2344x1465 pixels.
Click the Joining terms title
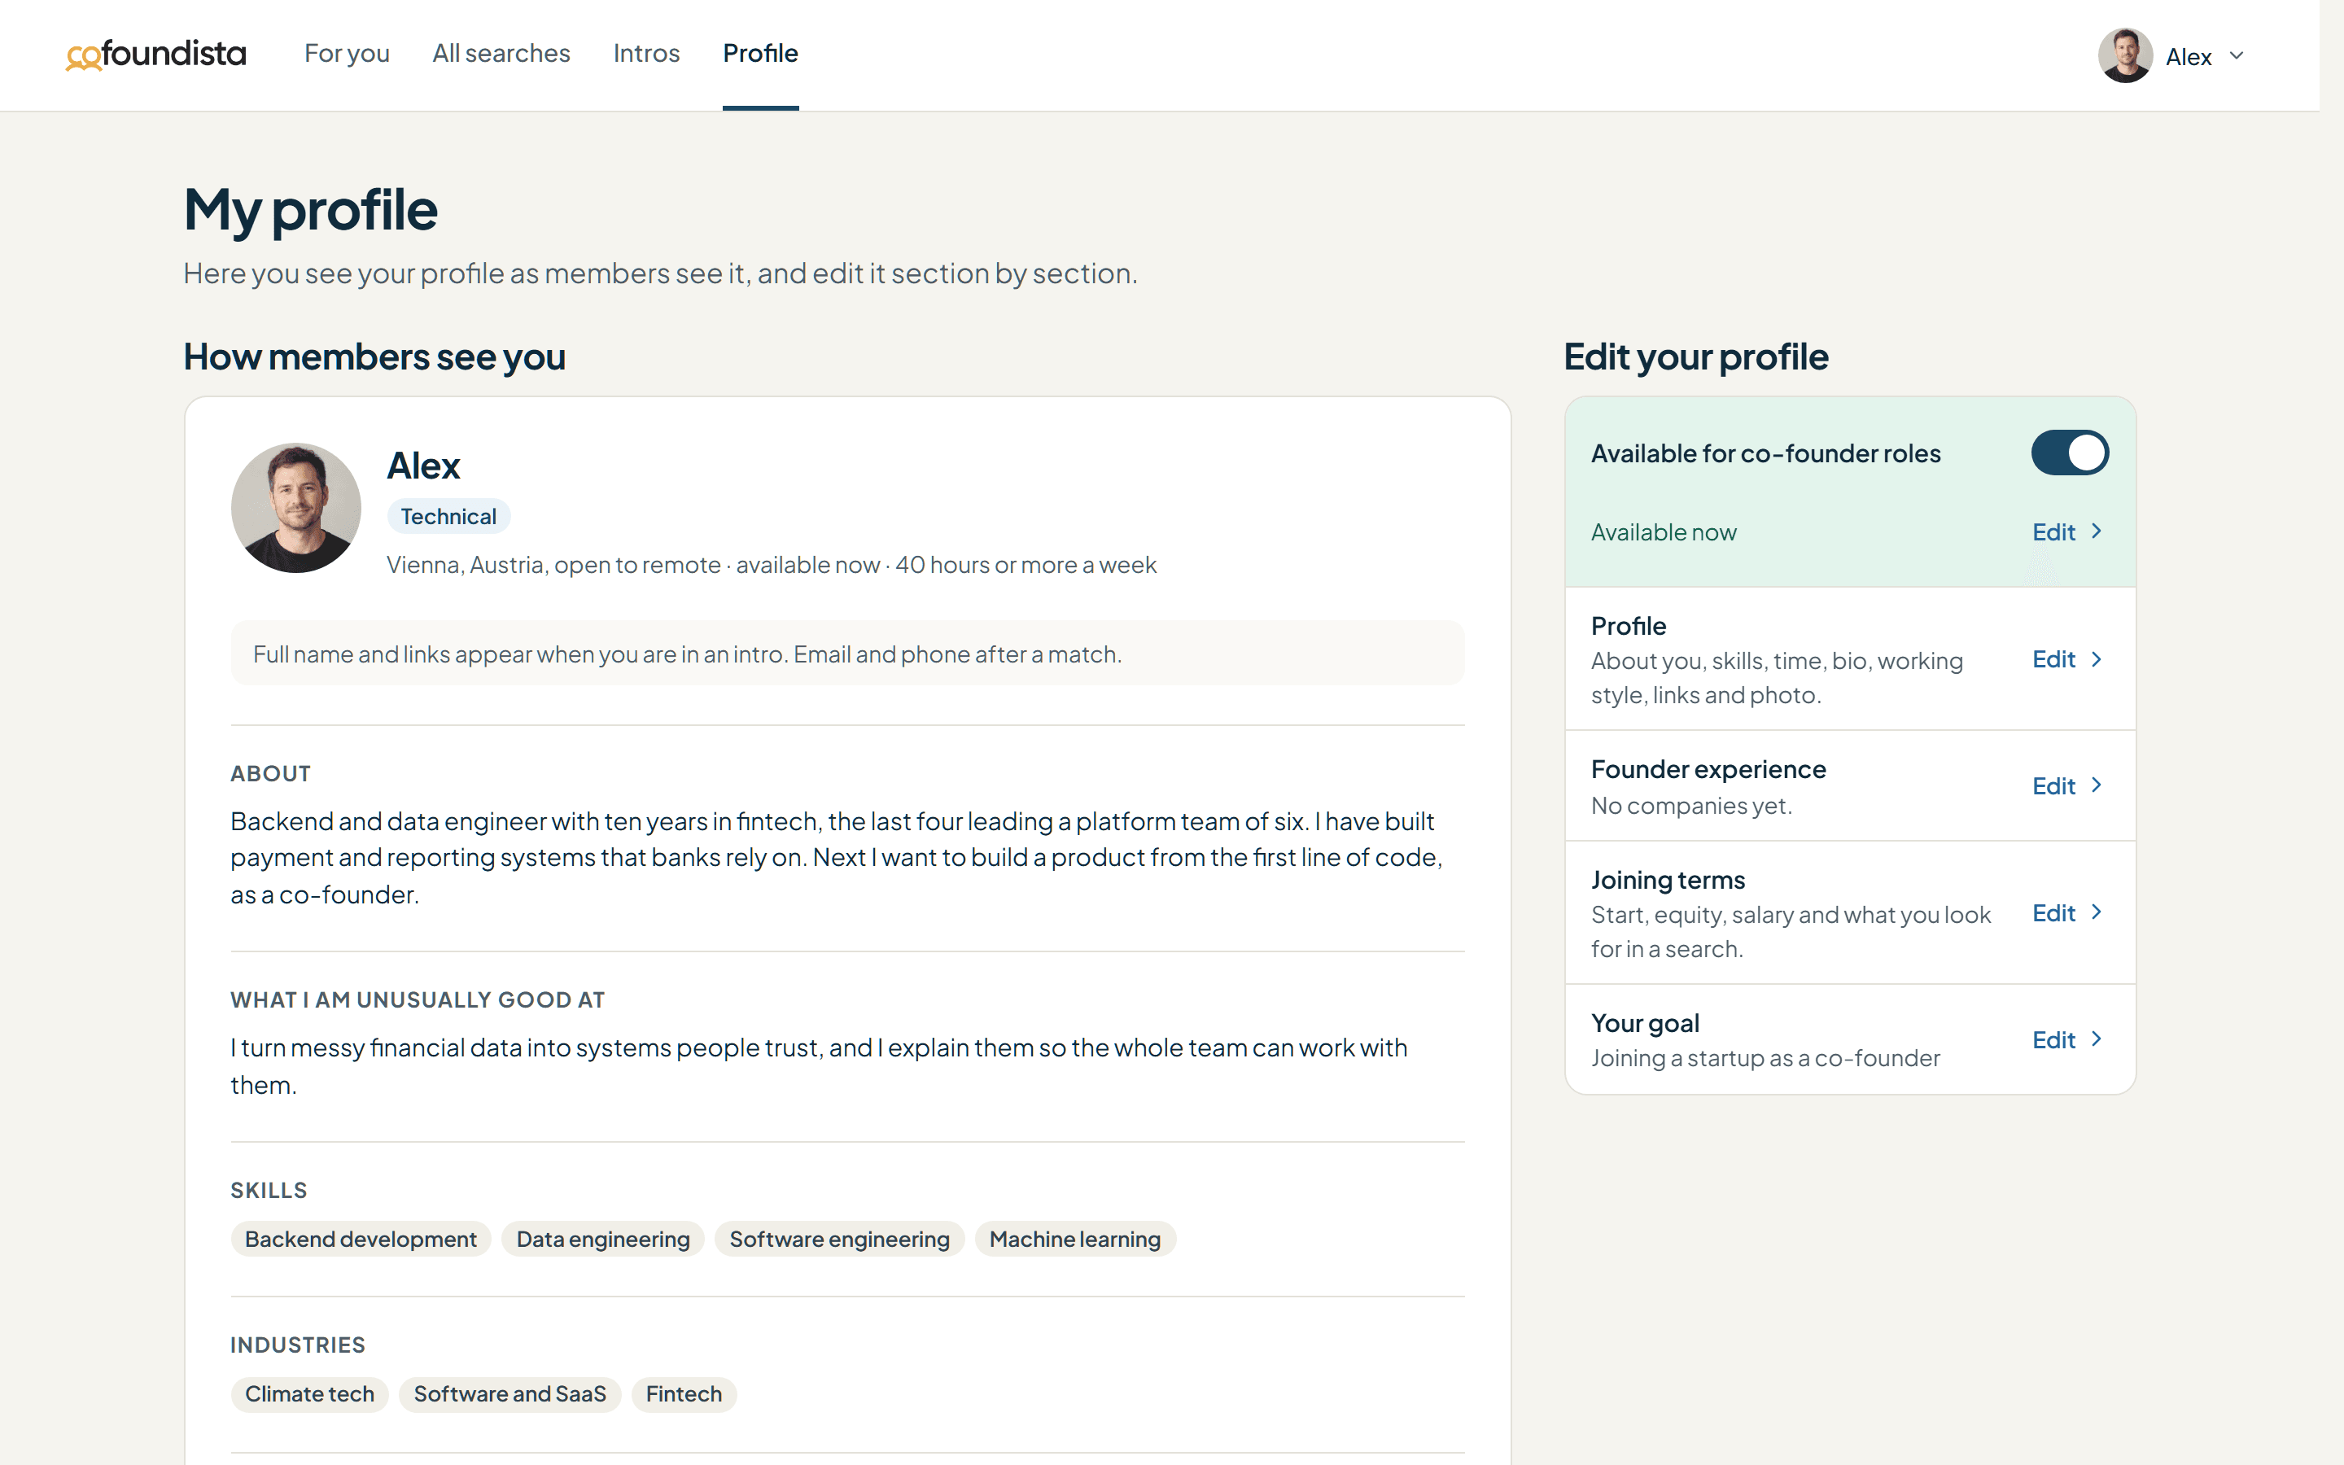click(x=1668, y=880)
